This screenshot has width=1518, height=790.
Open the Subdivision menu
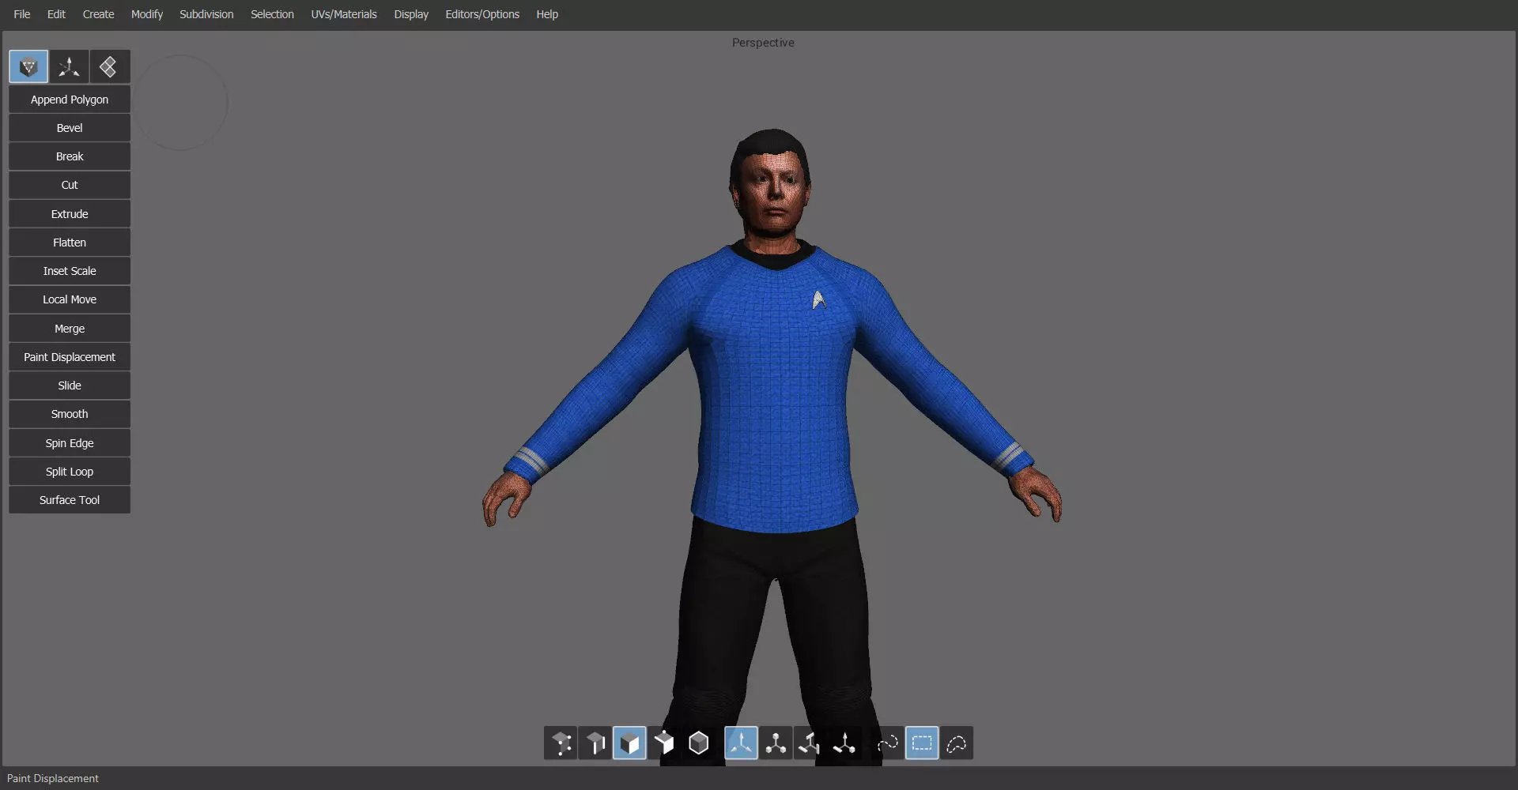(x=206, y=14)
